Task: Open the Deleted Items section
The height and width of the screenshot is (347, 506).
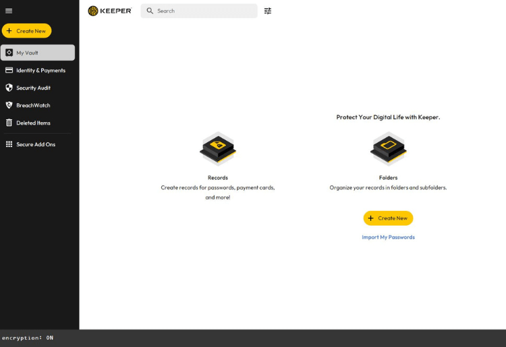Action: [x=33, y=123]
